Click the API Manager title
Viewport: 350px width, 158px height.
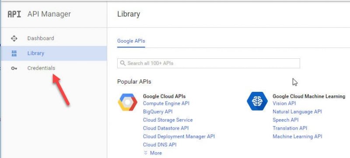click(x=49, y=14)
